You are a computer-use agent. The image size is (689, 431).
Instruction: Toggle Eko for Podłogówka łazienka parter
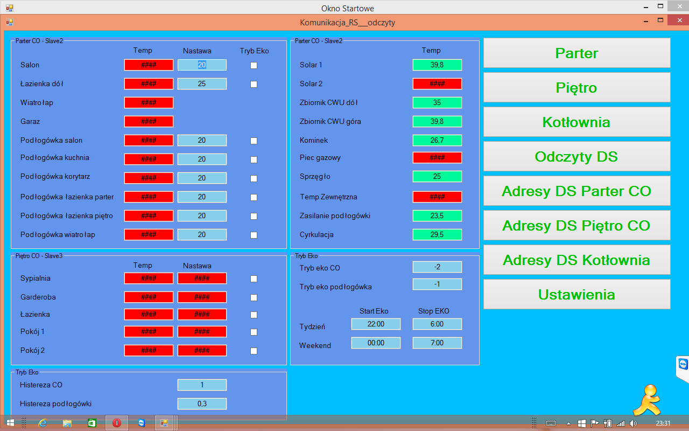coord(254,197)
